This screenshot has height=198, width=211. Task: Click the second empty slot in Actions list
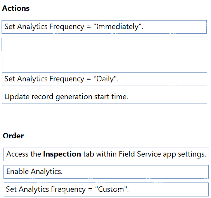point(104,62)
